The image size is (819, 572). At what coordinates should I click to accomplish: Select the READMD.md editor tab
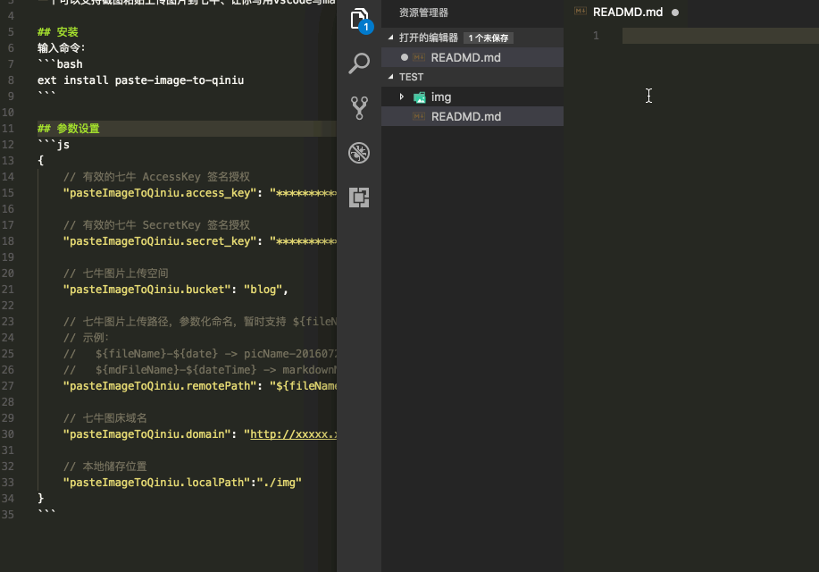click(627, 12)
